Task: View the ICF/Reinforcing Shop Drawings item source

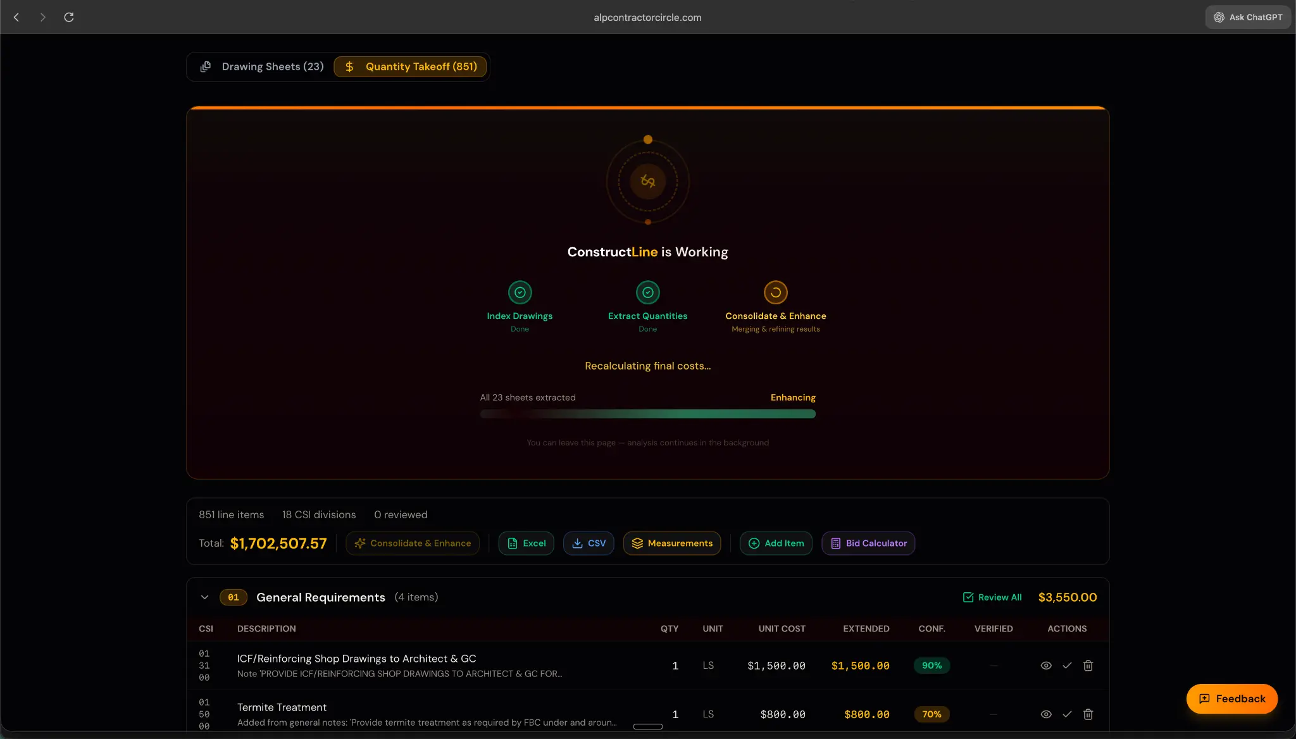Action: (1046, 666)
